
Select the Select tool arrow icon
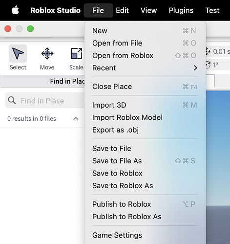pos(18,53)
